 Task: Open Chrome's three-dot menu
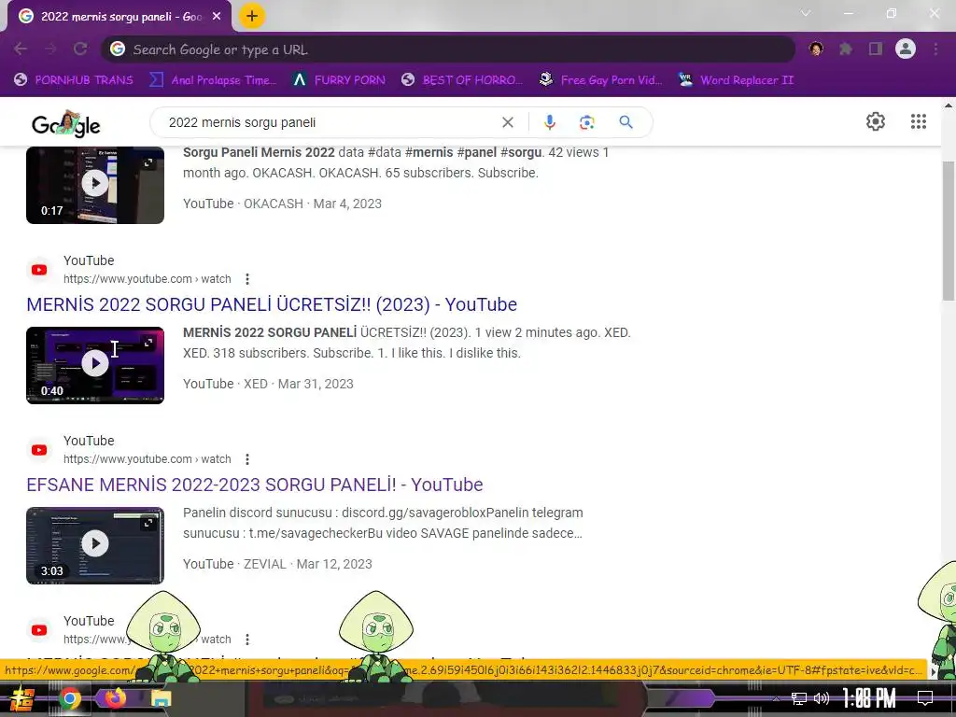coord(935,49)
